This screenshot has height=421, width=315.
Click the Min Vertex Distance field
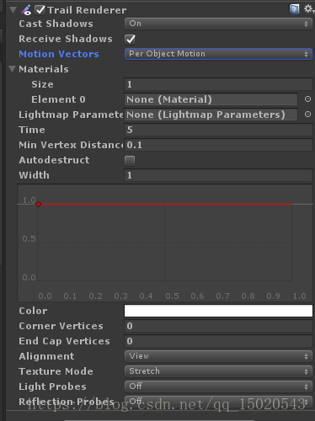pos(218,145)
